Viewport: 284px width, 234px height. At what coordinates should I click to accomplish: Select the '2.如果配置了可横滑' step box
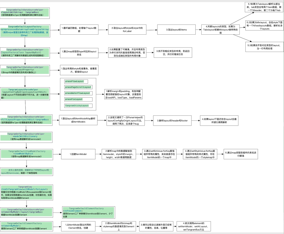127,53
